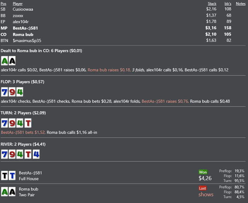The width and height of the screenshot is (248, 203).
Task: Open the Notes column header
Action: (241, 4)
